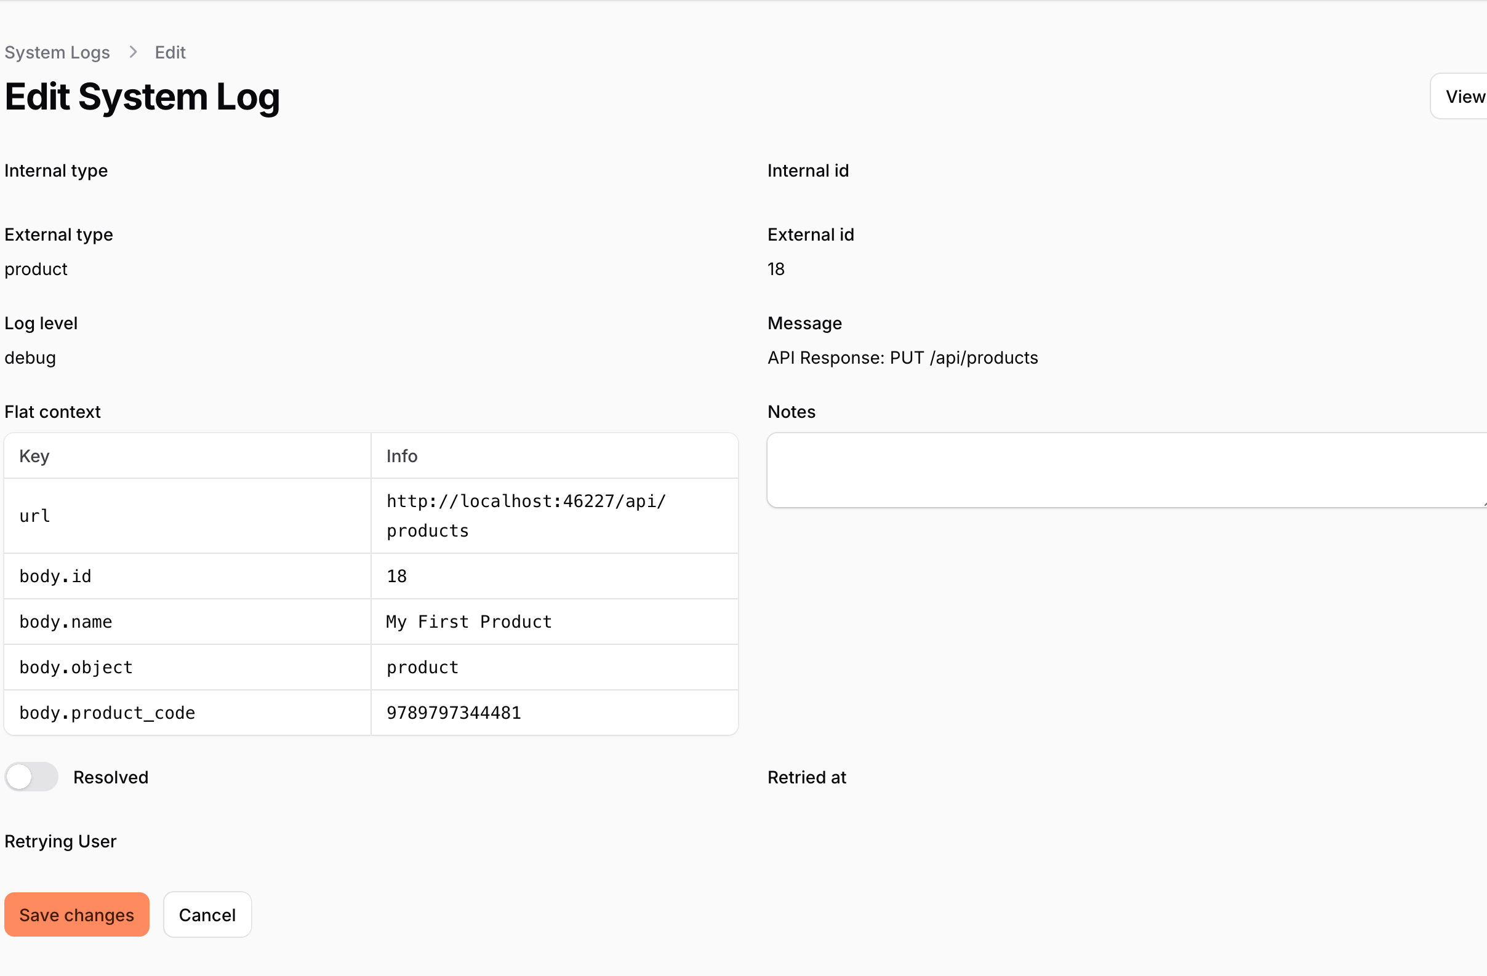Select the body.product_code key cell

coord(188,713)
